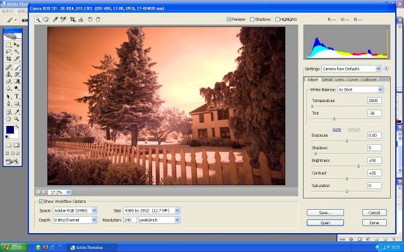Select the Zoom tool in Camera Raw toolbar
Viewport: 404px width, 252px height.
[38, 20]
